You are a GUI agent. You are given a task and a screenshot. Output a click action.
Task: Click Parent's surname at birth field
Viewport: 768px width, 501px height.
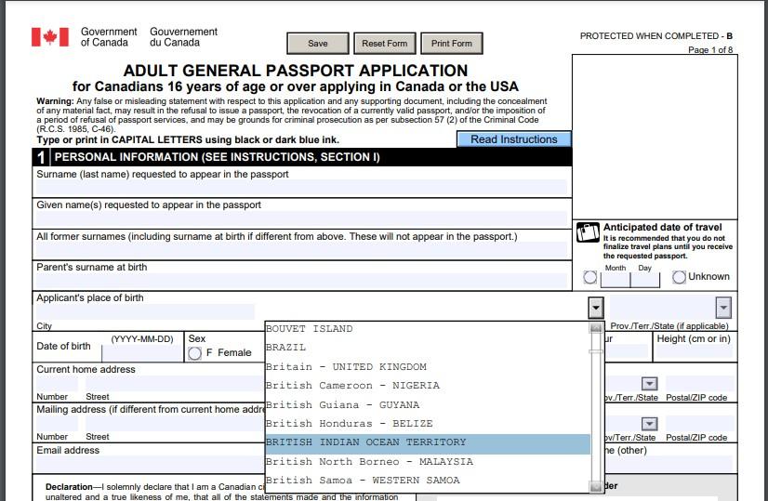[301, 281]
